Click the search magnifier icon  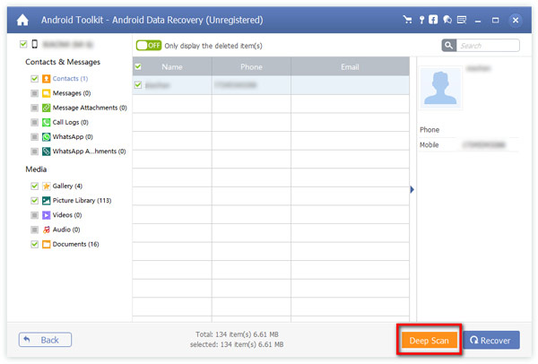[x=450, y=45]
